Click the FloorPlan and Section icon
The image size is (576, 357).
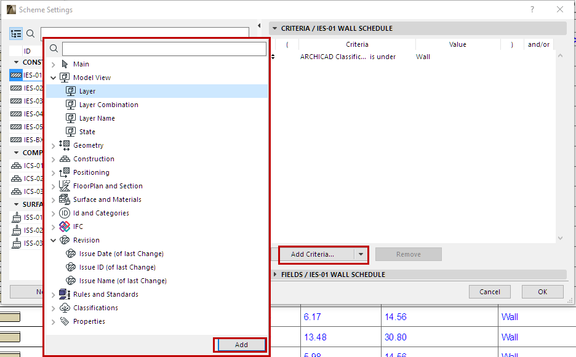[x=65, y=186]
